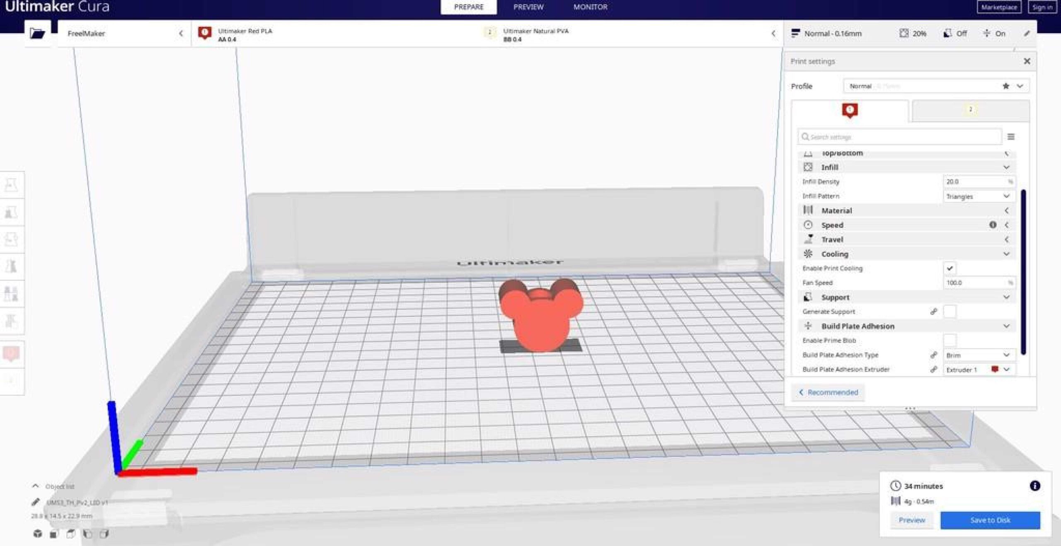Collapse the Build Plate Adhesion section chevron
The image size is (1061, 546).
point(1006,326)
